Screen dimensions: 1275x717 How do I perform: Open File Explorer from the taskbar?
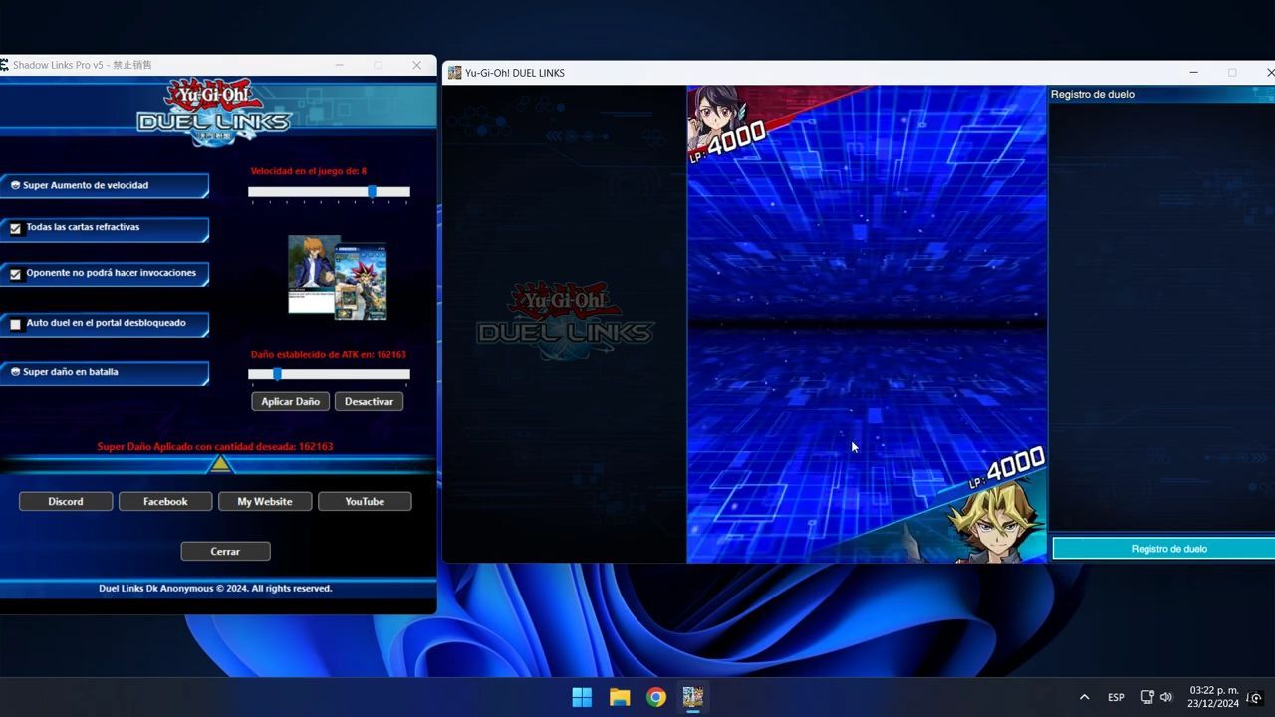coord(620,697)
